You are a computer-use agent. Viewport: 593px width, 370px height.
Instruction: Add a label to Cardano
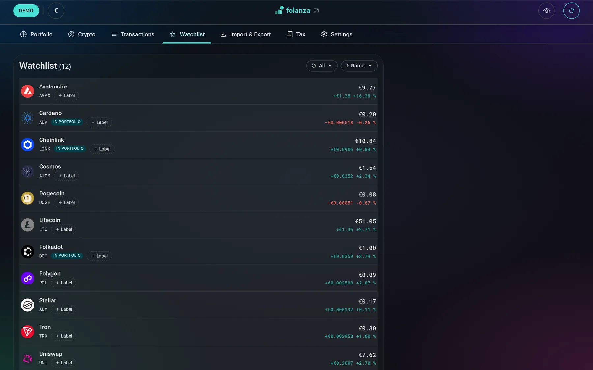(x=99, y=122)
